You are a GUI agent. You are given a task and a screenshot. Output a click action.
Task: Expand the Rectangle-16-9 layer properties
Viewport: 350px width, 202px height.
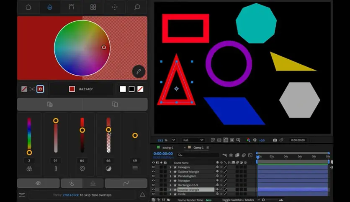point(170,185)
